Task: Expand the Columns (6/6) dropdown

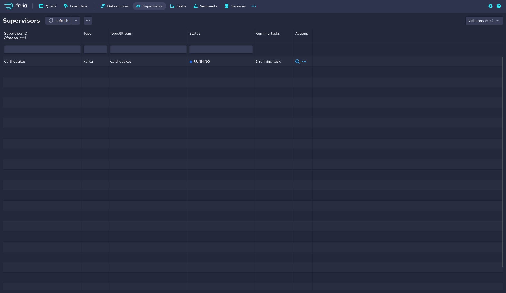Action: 484,21
